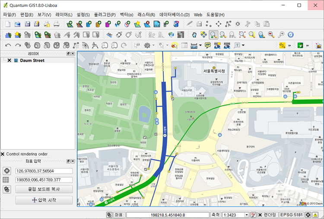Click the 입력 시작 button
The width and height of the screenshot is (324, 219).
coord(44,200)
